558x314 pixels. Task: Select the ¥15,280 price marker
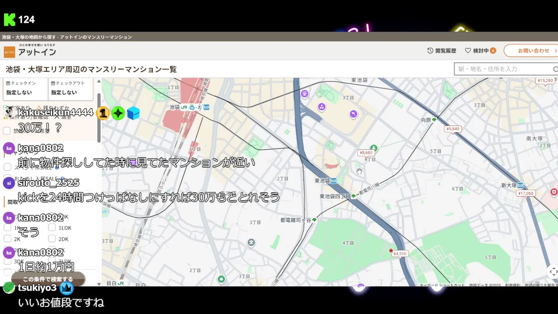click(x=545, y=81)
